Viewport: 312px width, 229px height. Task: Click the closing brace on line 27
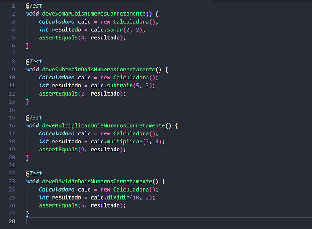[x=28, y=213]
